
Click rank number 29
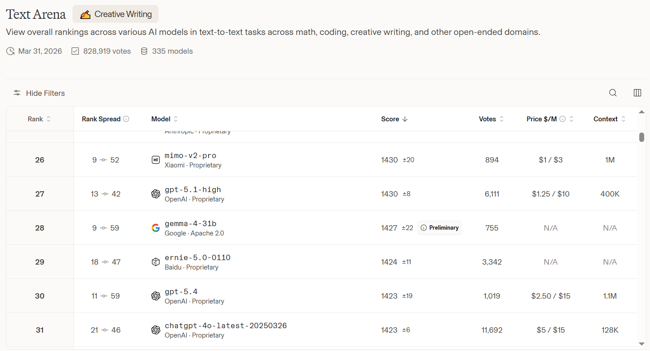point(40,262)
